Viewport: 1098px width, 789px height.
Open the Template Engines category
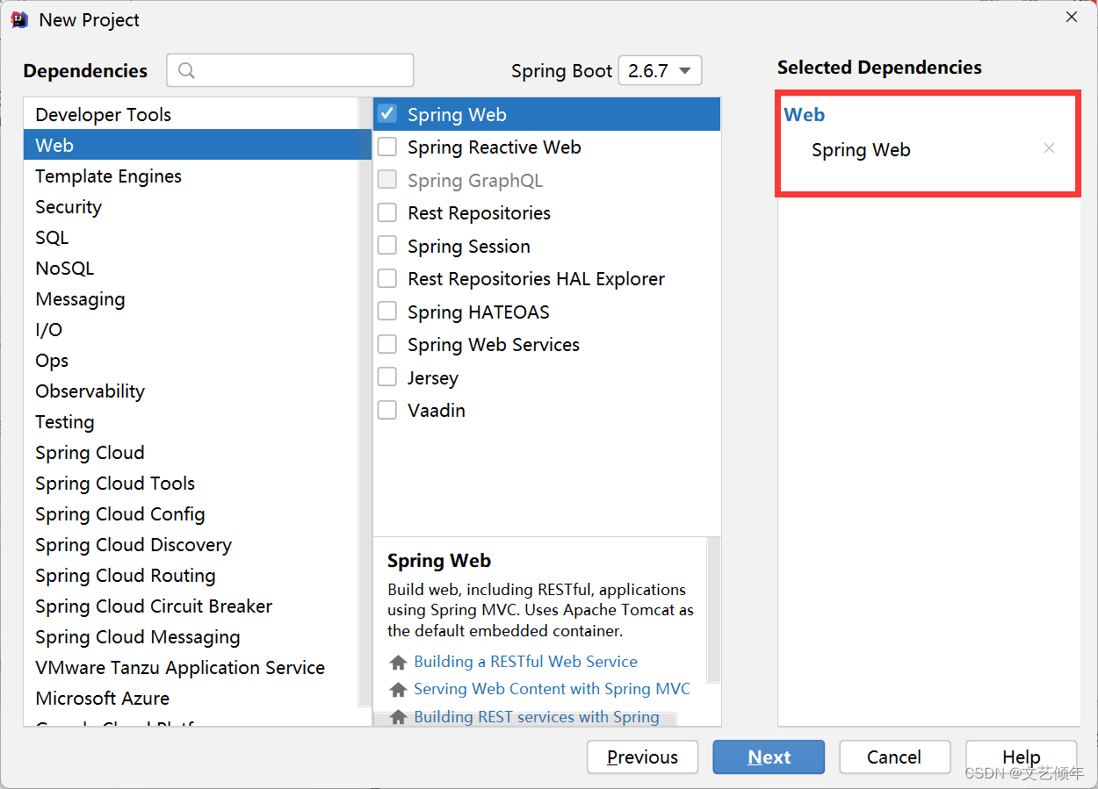coord(191,176)
